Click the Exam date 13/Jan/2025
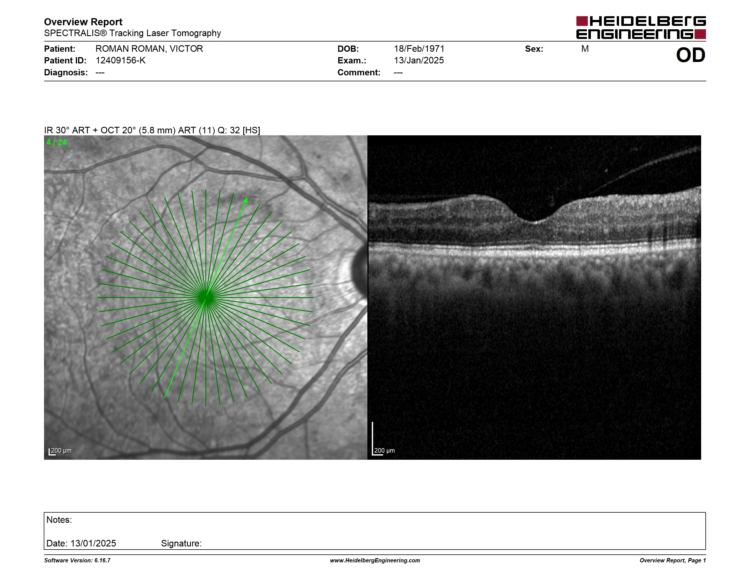Image resolution: width=750 pixels, height=580 pixels. (419, 61)
